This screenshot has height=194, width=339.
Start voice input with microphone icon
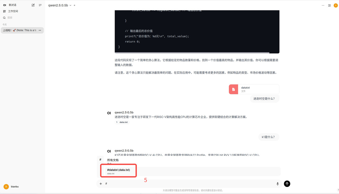tap(278, 184)
